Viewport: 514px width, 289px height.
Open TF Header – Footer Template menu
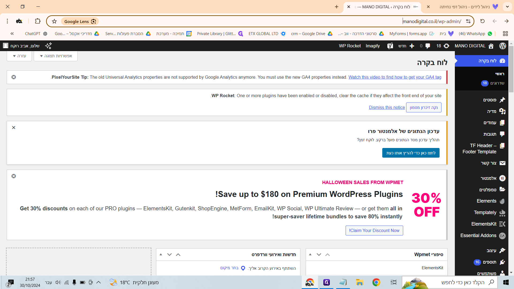(481, 149)
